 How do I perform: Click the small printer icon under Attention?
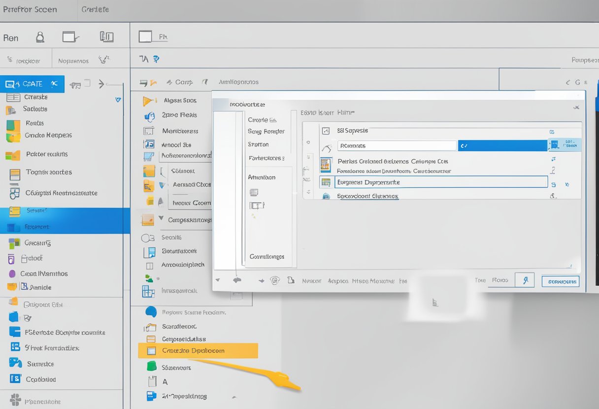click(254, 192)
